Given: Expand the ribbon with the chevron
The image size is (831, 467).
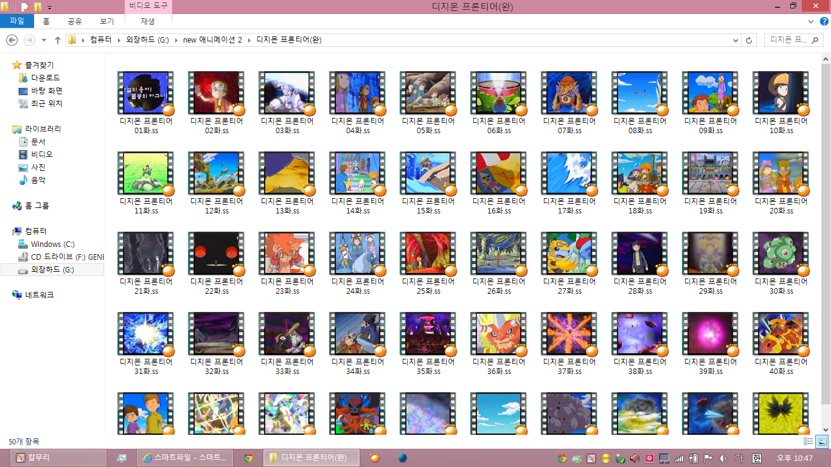Looking at the screenshot, I should (x=811, y=21).
